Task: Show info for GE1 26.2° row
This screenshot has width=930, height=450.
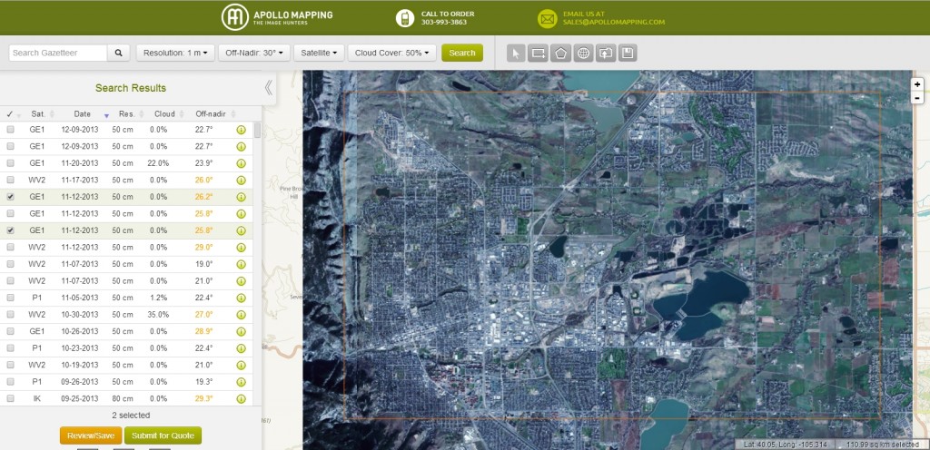Action: (x=241, y=197)
